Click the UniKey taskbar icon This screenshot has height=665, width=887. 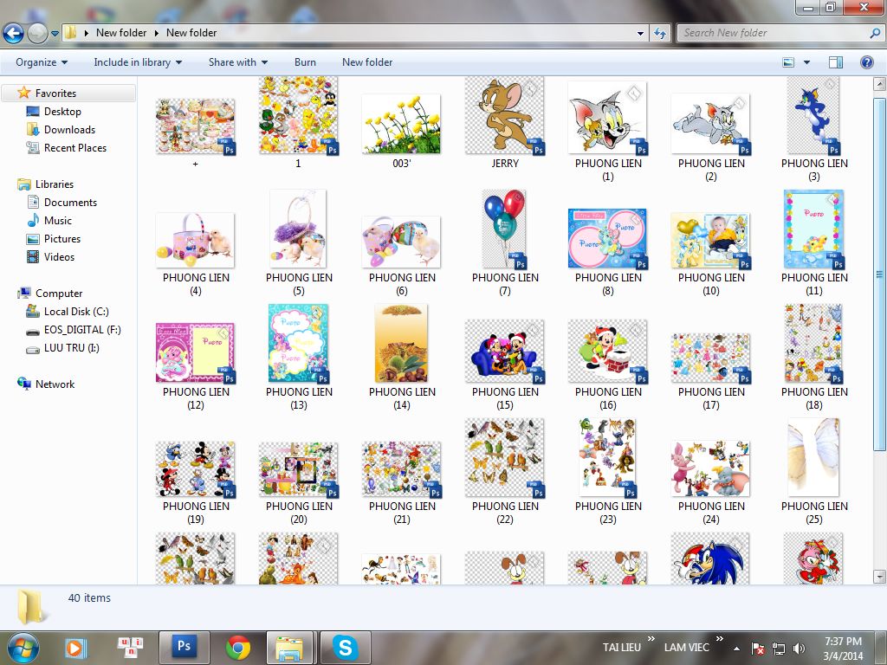click(130, 648)
